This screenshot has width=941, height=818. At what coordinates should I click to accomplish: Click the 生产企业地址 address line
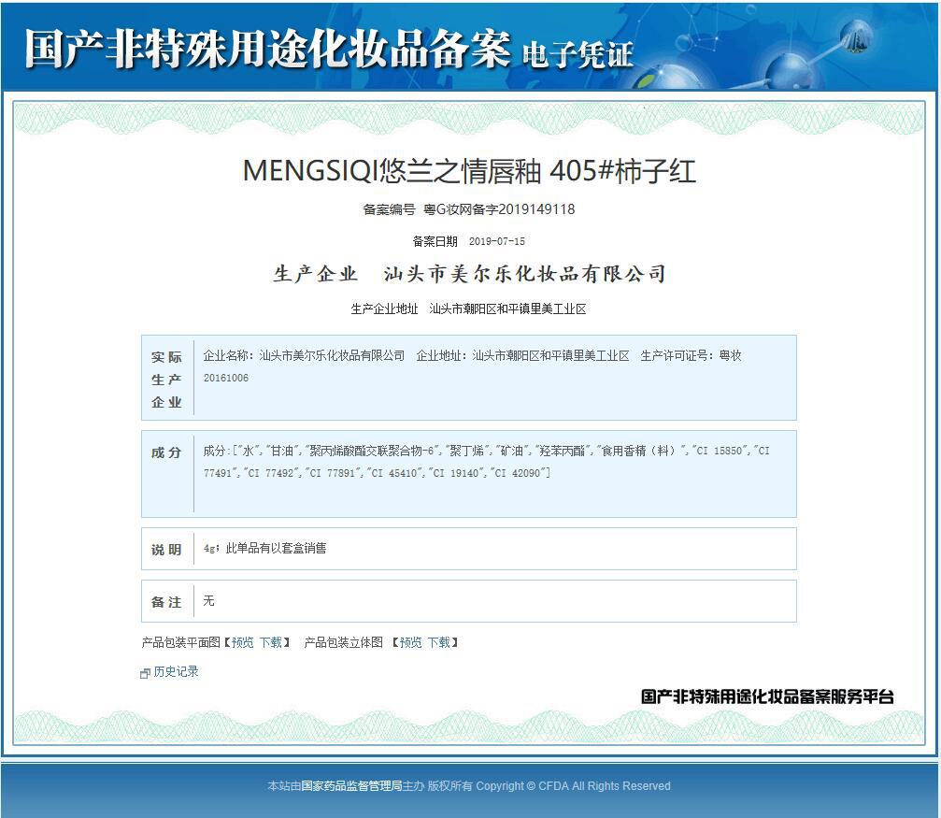469,309
